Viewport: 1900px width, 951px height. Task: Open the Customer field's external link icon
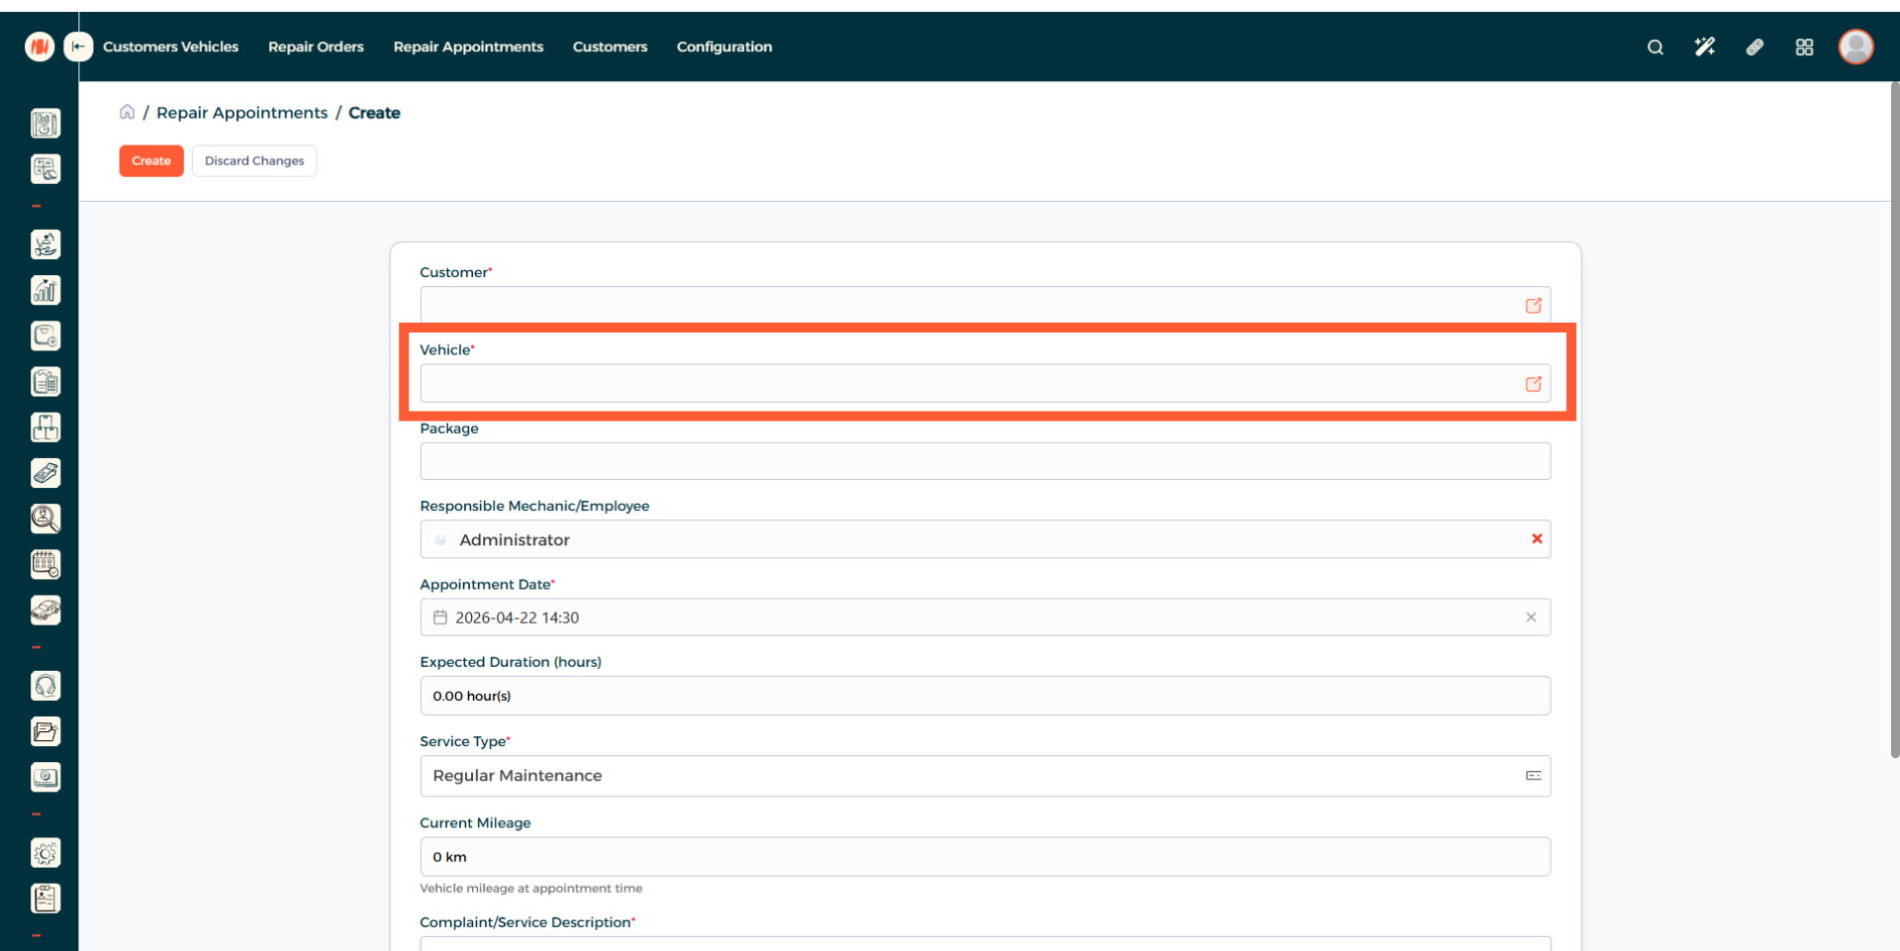tap(1533, 306)
